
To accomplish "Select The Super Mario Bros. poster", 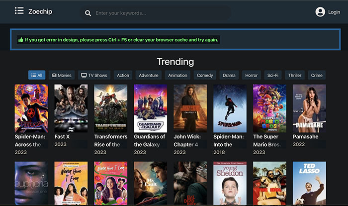I will coord(269,108).
